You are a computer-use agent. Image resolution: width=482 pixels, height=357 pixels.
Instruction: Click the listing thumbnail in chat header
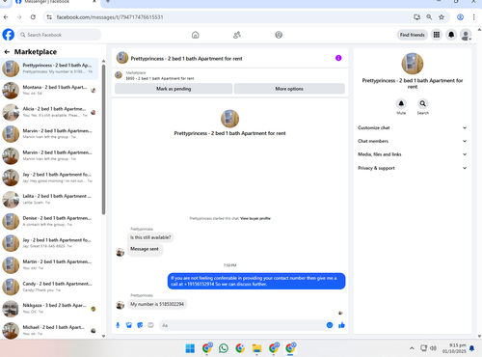[x=122, y=58]
